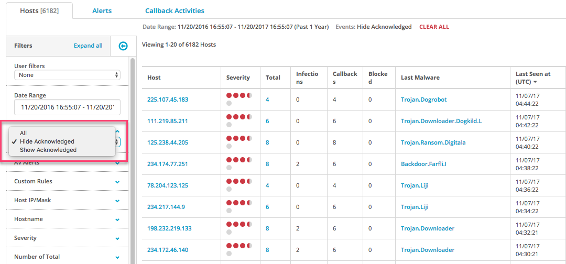Viewport: 566px width, 264px height.
Task: Click the Host column header
Action: 154,78
